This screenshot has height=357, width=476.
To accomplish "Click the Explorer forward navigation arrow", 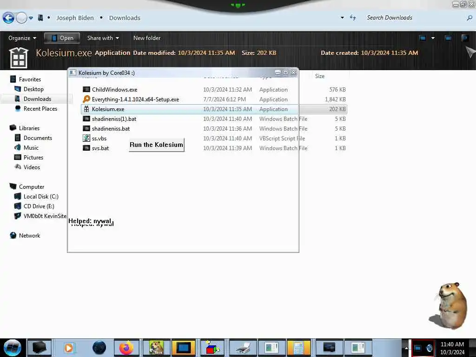I will 21,18.
